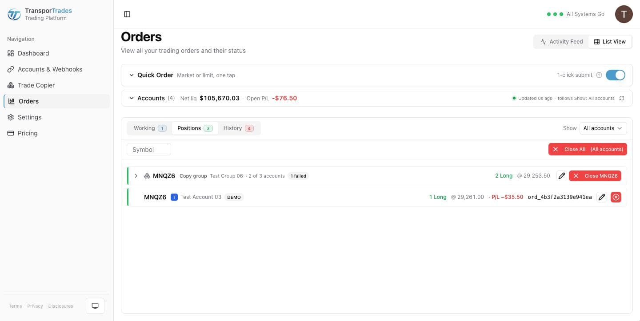The width and height of the screenshot is (640, 321).
Task: Click the order ID ord_4b3f2a3139e941ea
Action: coord(560,197)
